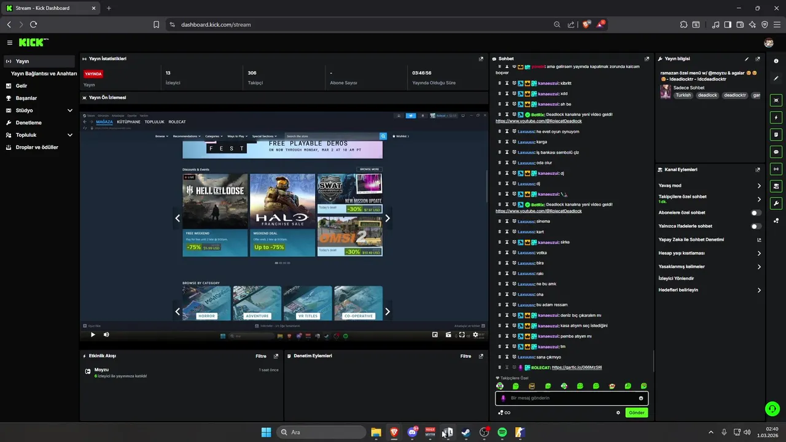Open the last BotRix YouTube link in chat
The image size is (786, 442).
coord(539,211)
